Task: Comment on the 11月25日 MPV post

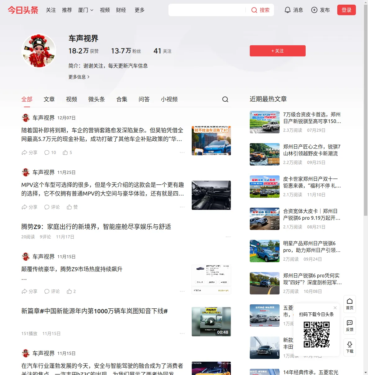Action: pyautogui.click(x=52, y=207)
